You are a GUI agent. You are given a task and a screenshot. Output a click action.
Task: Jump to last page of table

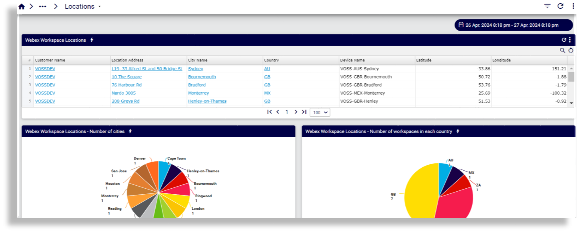[x=304, y=112]
